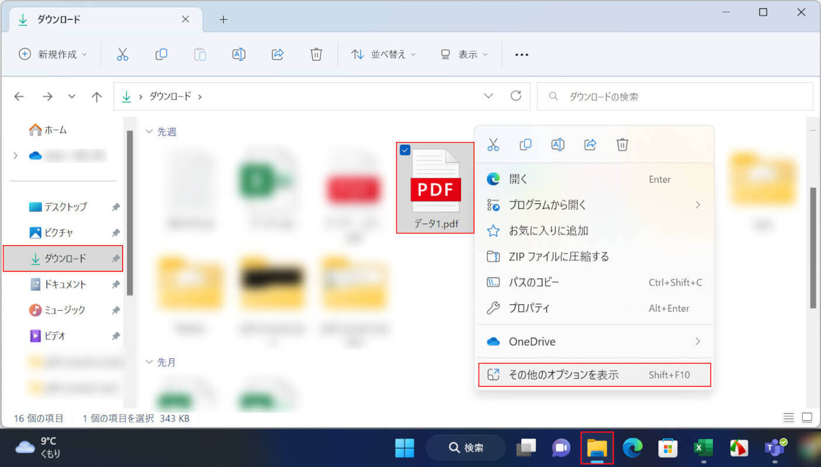
Task: Click the share icon in the toolbar
Action: click(278, 54)
